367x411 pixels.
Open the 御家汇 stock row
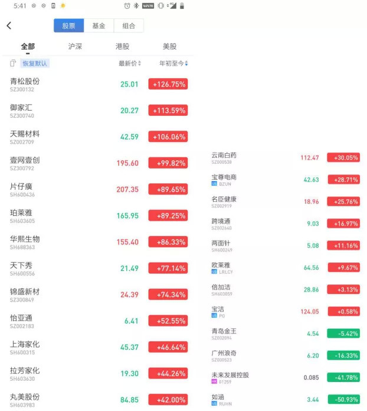(99, 111)
